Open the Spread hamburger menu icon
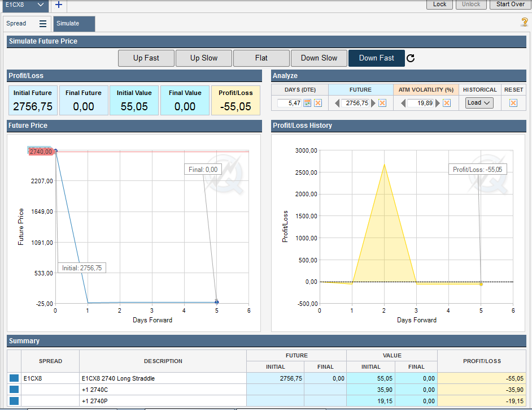This screenshot has height=410, width=532. [x=43, y=24]
